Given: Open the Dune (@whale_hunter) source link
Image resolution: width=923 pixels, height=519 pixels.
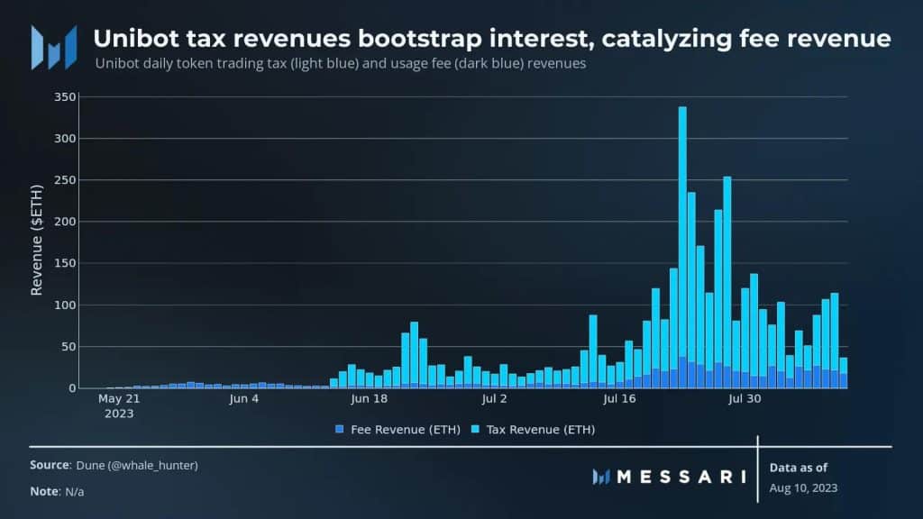Looking at the screenshot, I should [x=137, y=466].
